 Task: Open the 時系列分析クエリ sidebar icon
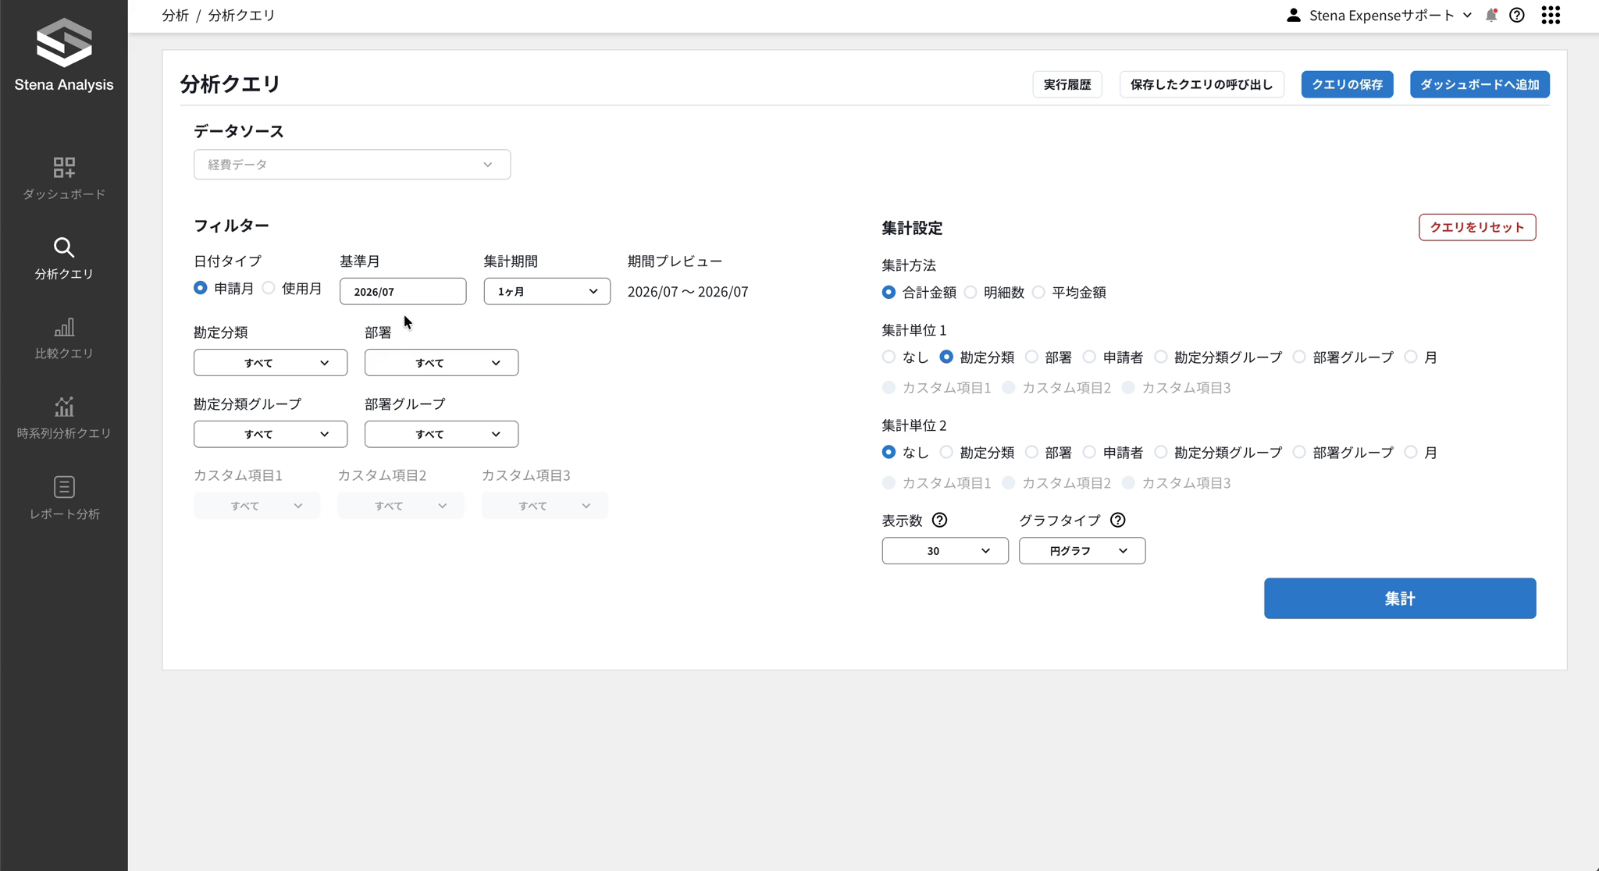tap(64, 407)
